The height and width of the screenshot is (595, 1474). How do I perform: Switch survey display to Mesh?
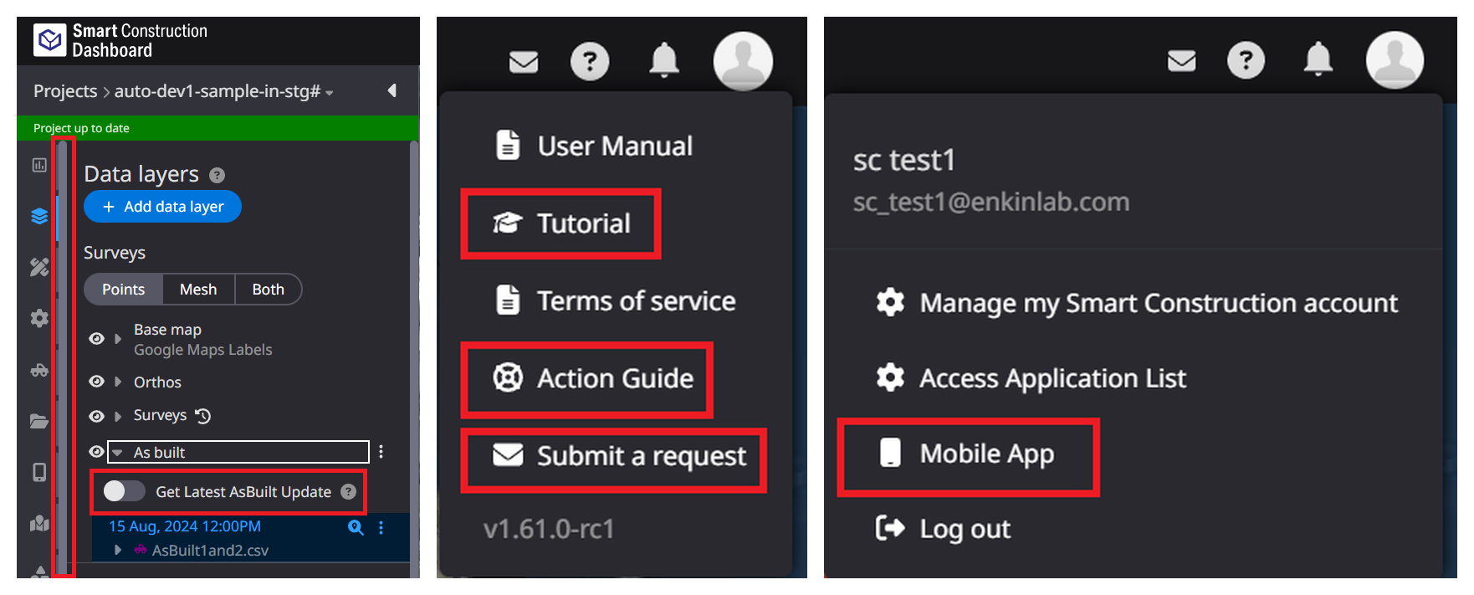point(198,290)
